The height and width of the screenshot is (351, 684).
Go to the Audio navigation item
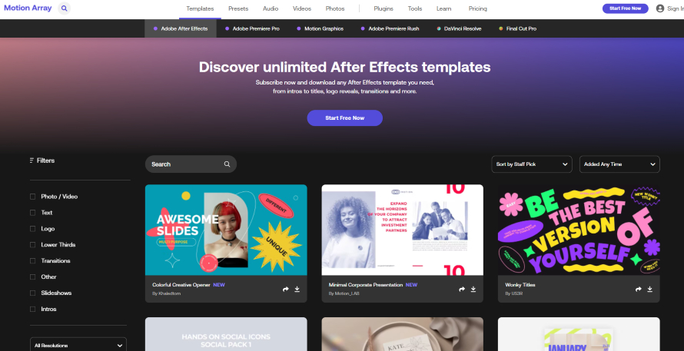tap(271, 8)
